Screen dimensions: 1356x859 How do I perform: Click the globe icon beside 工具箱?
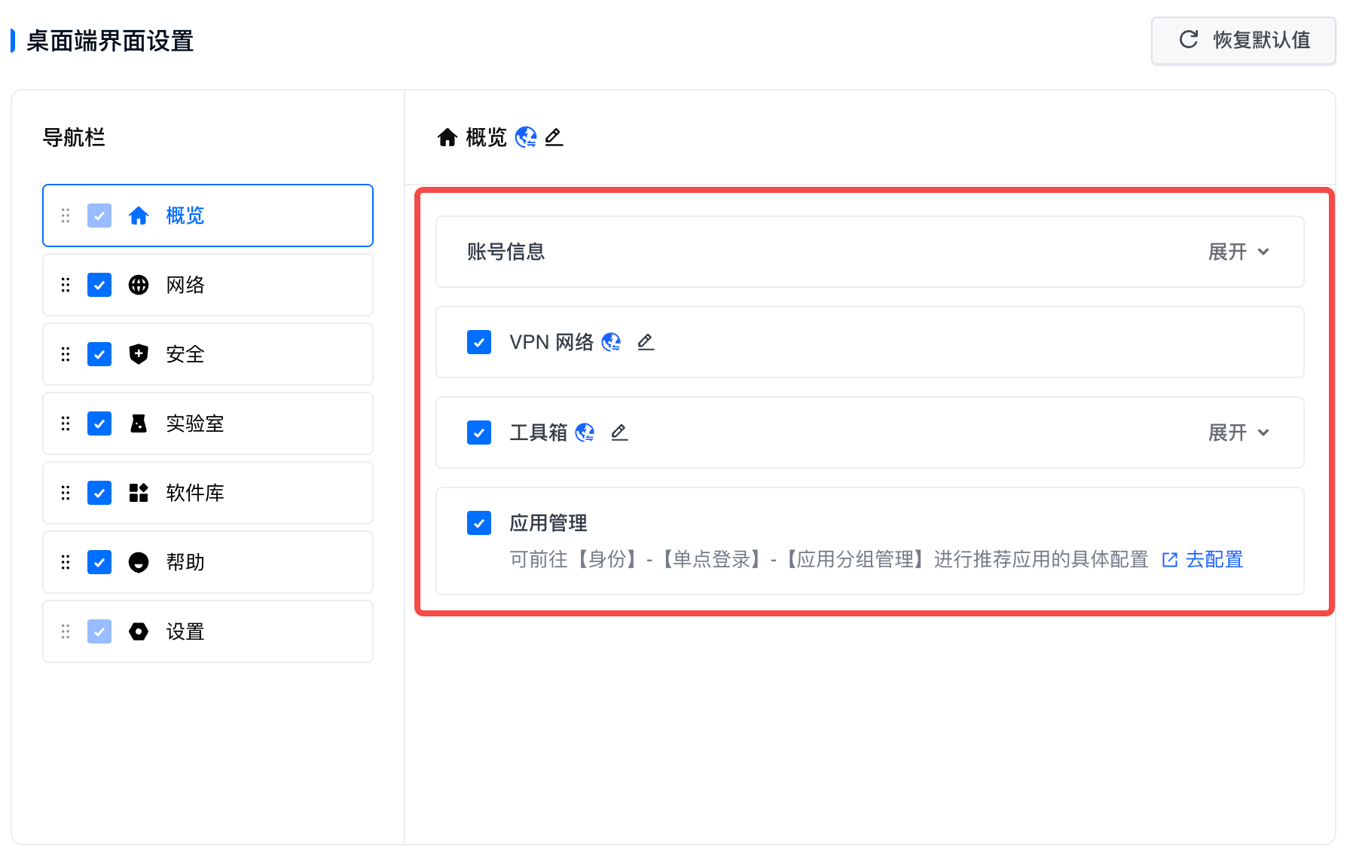coord(585,433)
